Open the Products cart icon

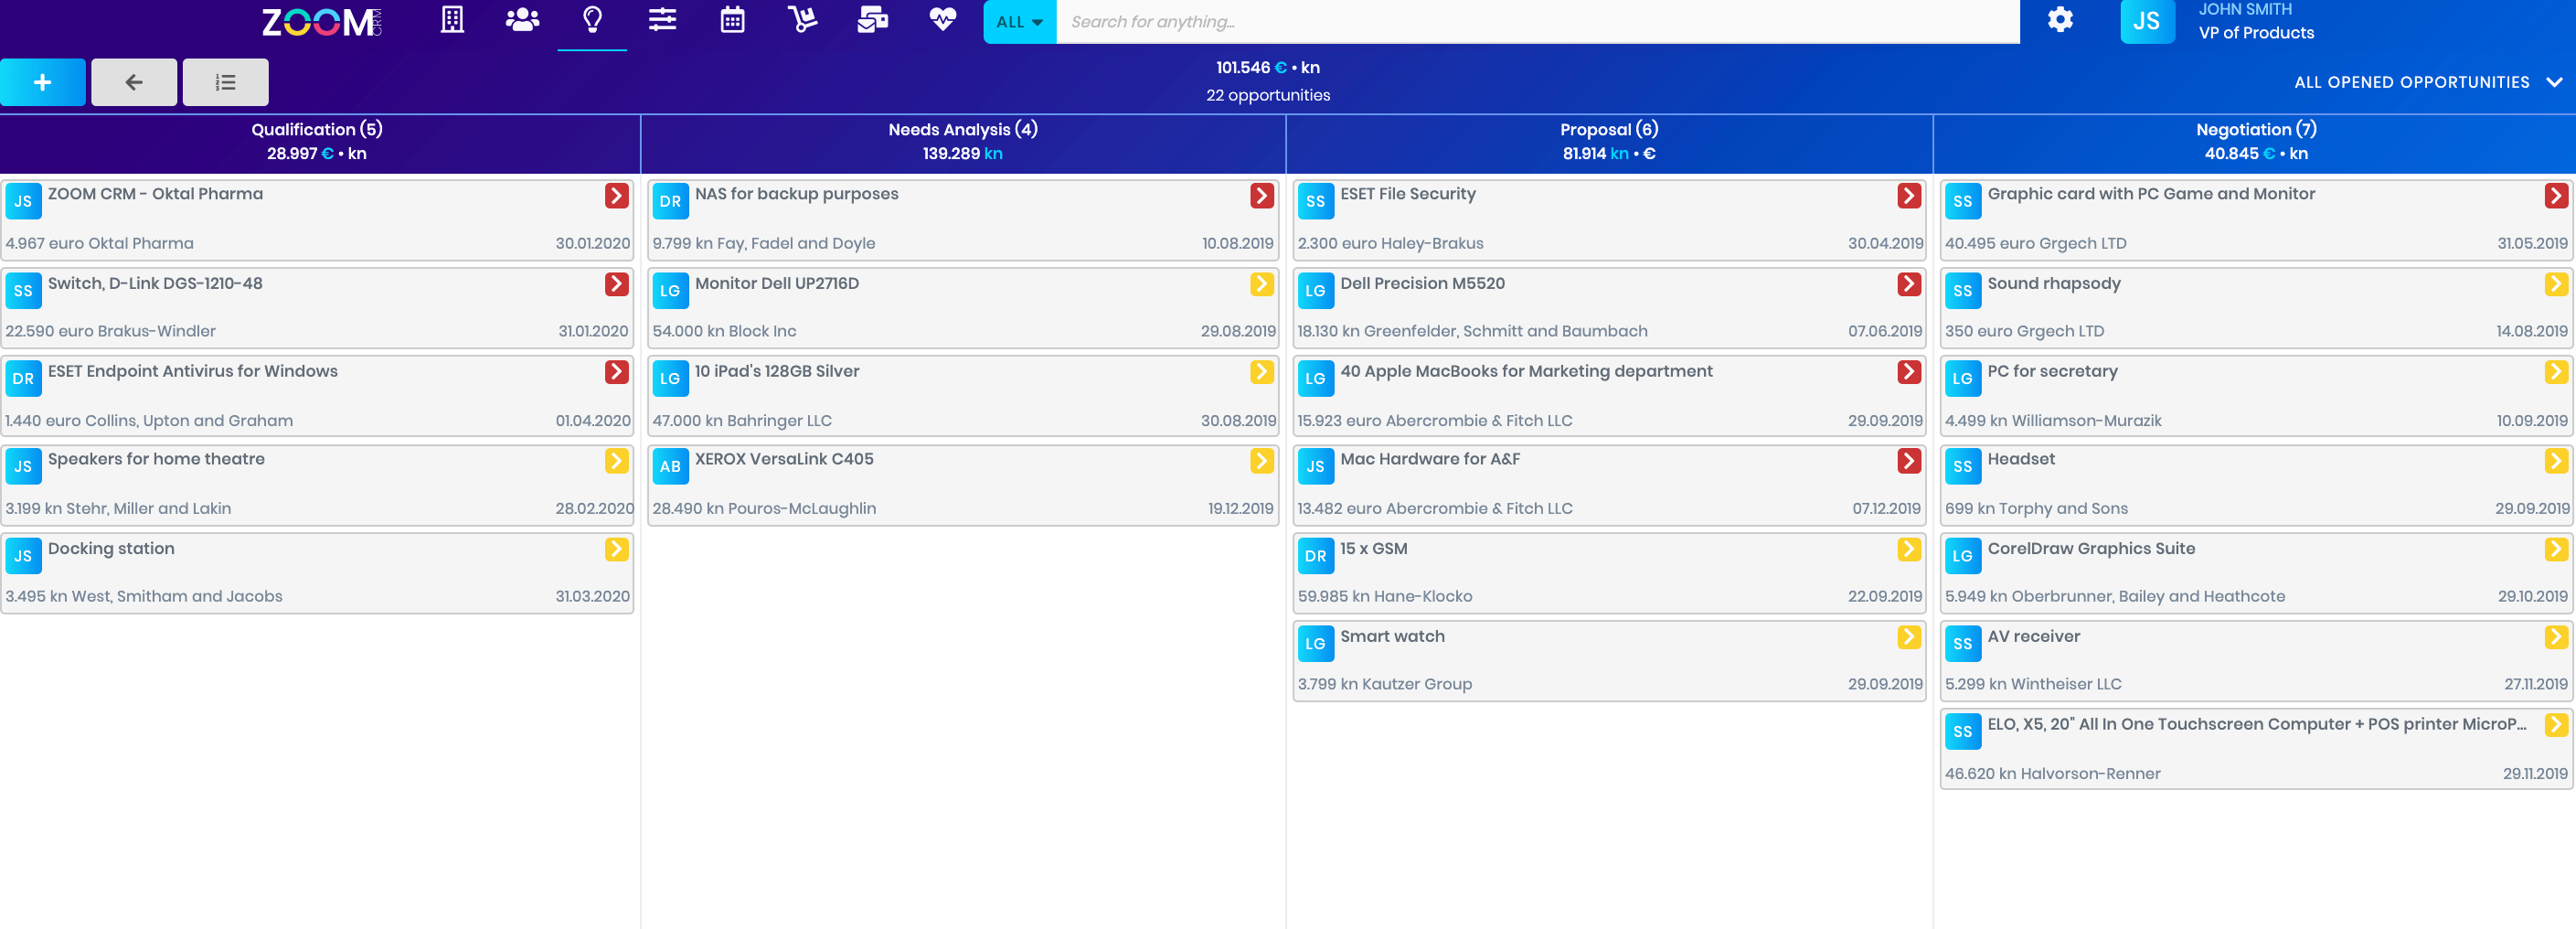(x=802, y=20)
